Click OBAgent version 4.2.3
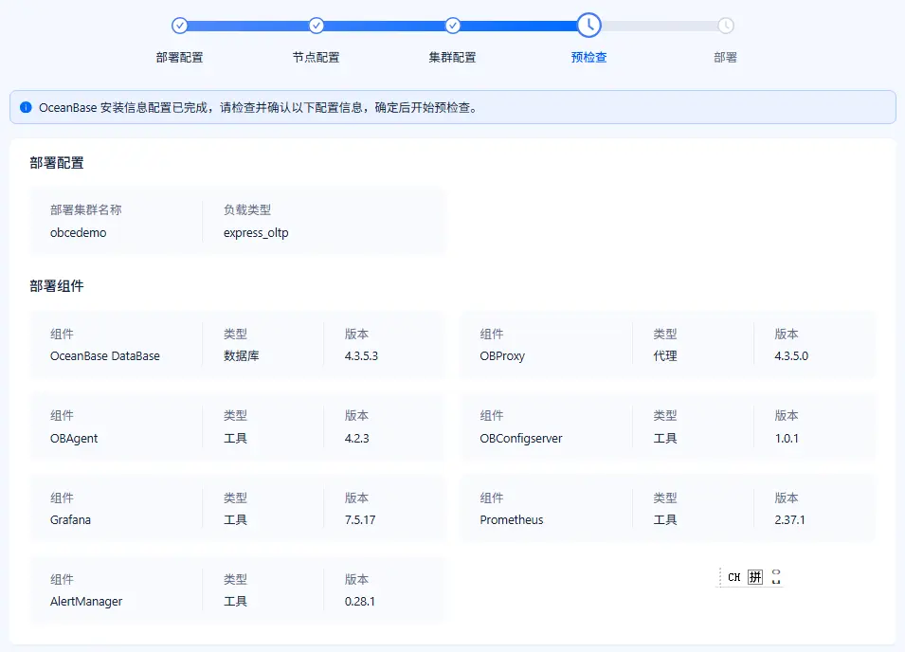The height and width of the screenshot is (652, 905). click(x=356, y=439)
